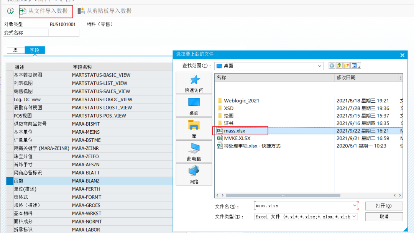Image resolution: width=414 pixels, height=233 pixels.
Task: Click MARA-BISMT field name
Action: pos(86,124)
